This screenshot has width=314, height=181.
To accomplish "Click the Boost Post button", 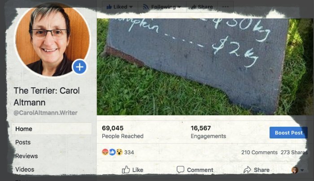I will (288, 133).
